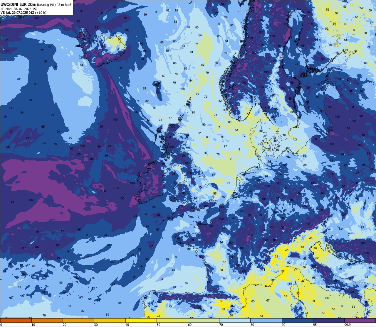Click the "IT: Mán. 28. 07. 2025 15Z" line
The height and width of the screenshot is (327, 376).
[19, 9]
